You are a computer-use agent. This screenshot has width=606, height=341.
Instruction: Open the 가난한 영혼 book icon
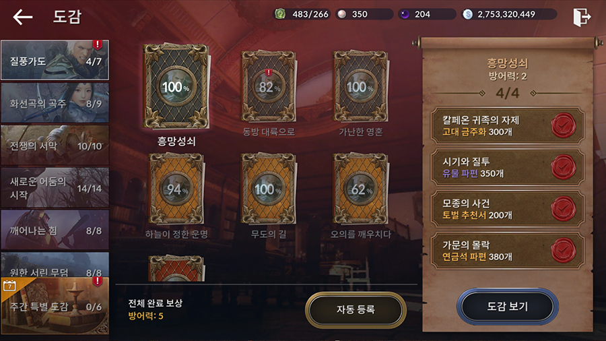pyautogui.click(x=361, y=87)
